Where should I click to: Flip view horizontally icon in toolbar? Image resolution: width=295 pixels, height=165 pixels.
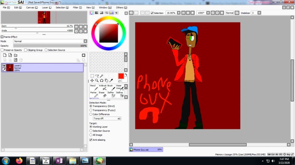click(237, 13)
